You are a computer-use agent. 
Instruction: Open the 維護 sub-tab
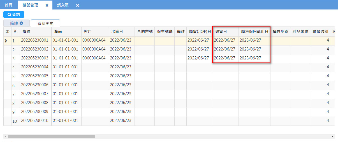pos(16,23)
